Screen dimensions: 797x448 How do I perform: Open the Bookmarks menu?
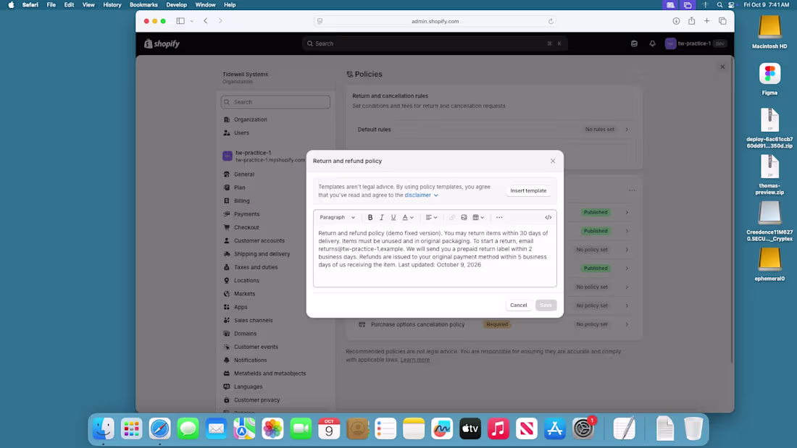pyautogui.click(x=143, y=4)
